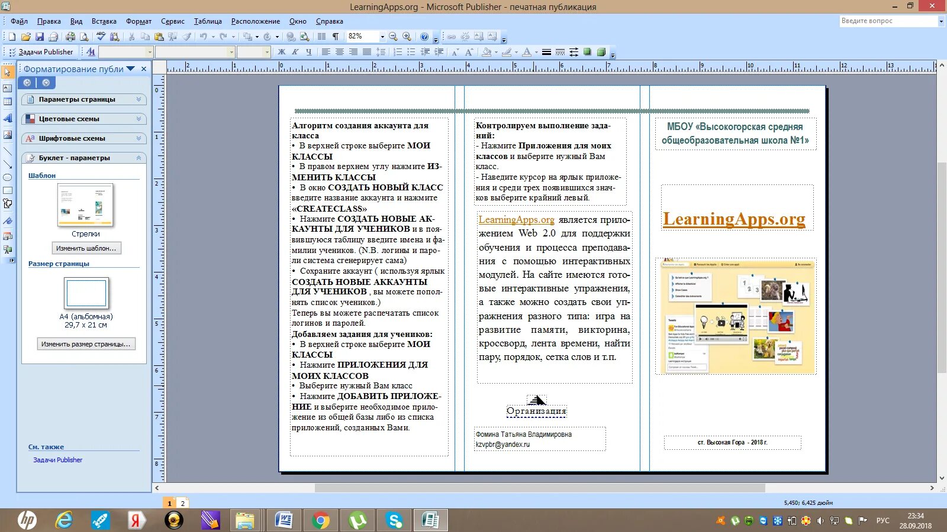Click the Задачи Publisher toolbar button
947x532 pixels.
pos(41,52)
